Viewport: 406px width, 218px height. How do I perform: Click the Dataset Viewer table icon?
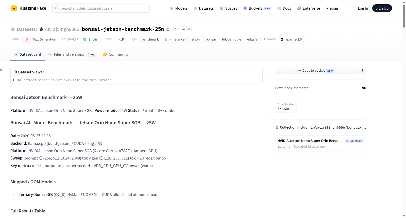pyautogui.click(x=15, y=72)
